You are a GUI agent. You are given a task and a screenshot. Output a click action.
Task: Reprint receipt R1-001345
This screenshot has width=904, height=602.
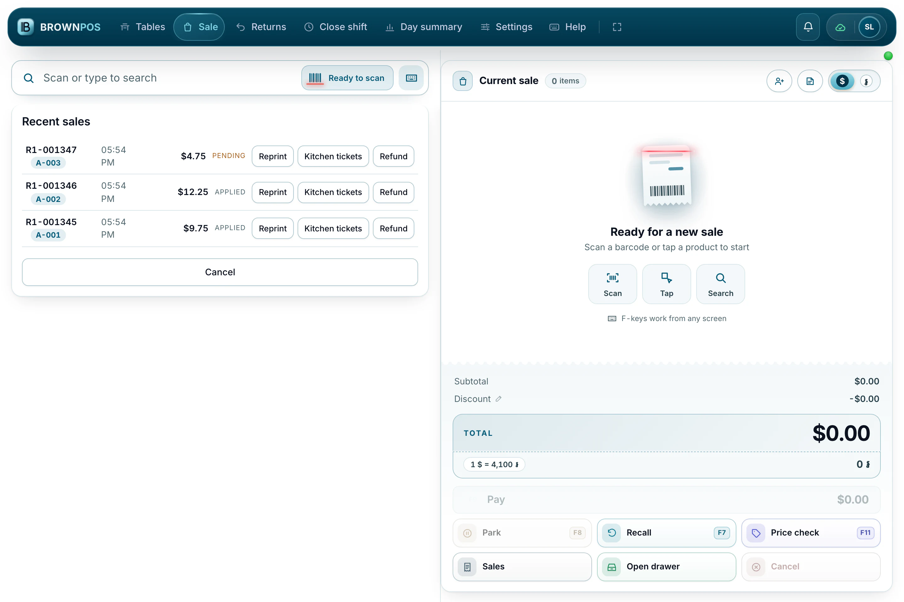click(x=272, y=229)
